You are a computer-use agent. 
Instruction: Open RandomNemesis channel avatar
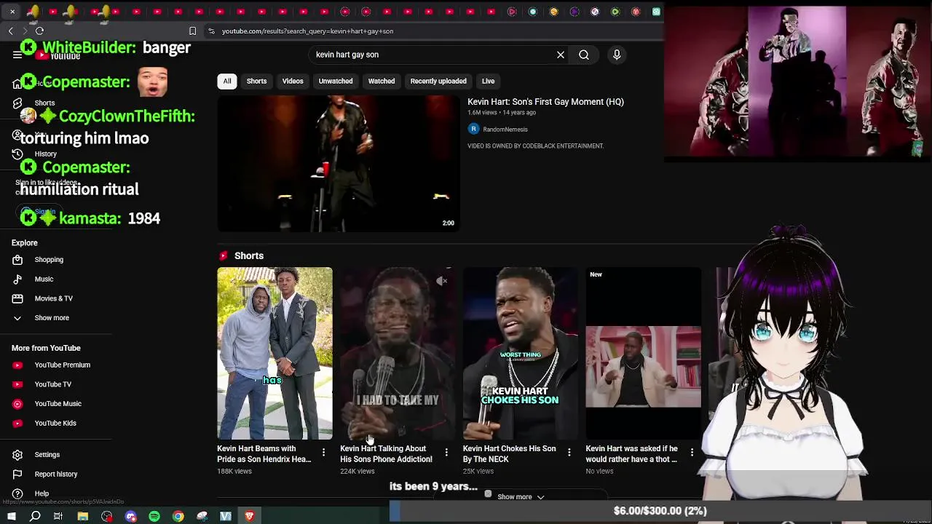473,130
